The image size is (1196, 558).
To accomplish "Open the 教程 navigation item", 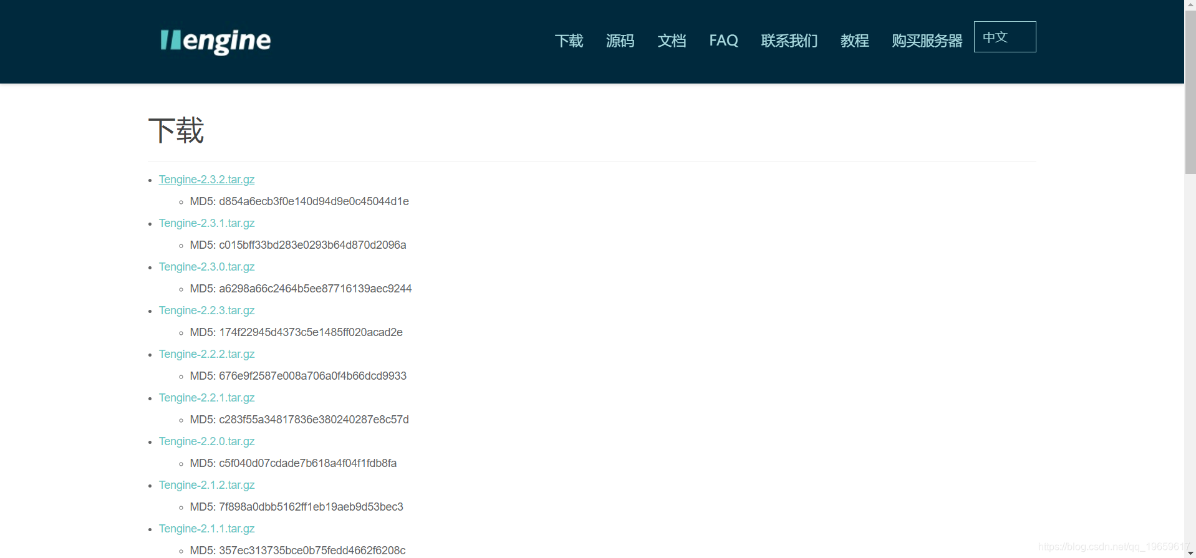I will pos(854,41).
